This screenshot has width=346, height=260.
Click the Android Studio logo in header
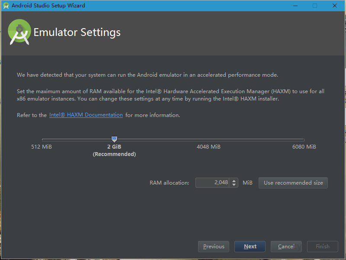pos(19,32)
